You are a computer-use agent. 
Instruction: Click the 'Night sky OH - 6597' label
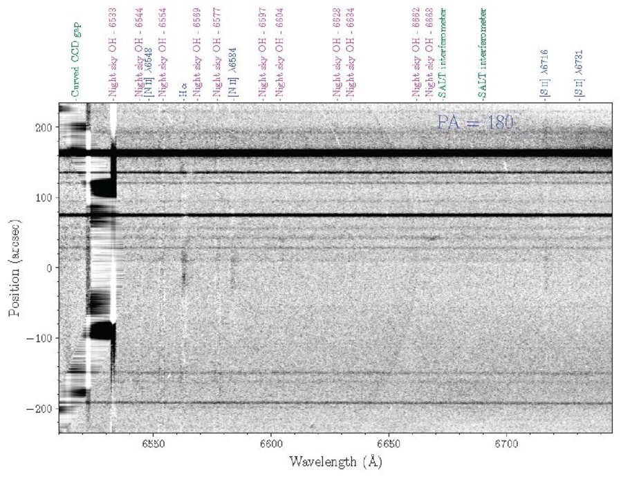pos(263,53)
